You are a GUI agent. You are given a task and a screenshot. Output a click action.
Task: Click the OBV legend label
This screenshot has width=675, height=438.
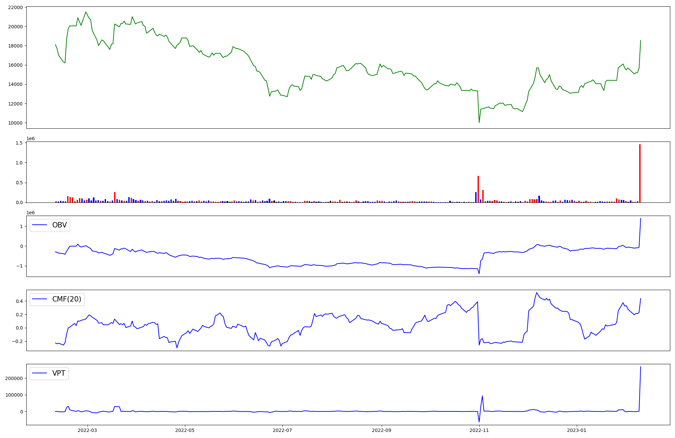coord(59,225)
